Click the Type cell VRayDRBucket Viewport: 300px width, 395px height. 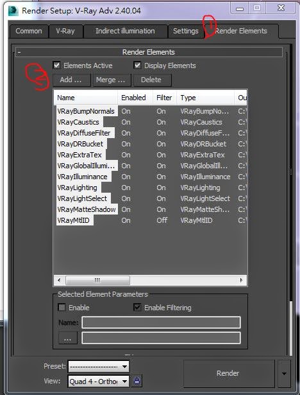(x=203, y=144)
